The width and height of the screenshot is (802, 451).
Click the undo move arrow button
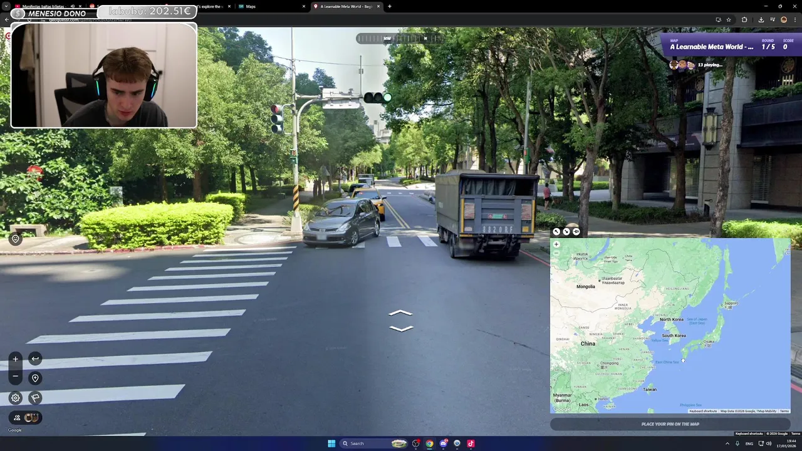[x=35, y=359]
